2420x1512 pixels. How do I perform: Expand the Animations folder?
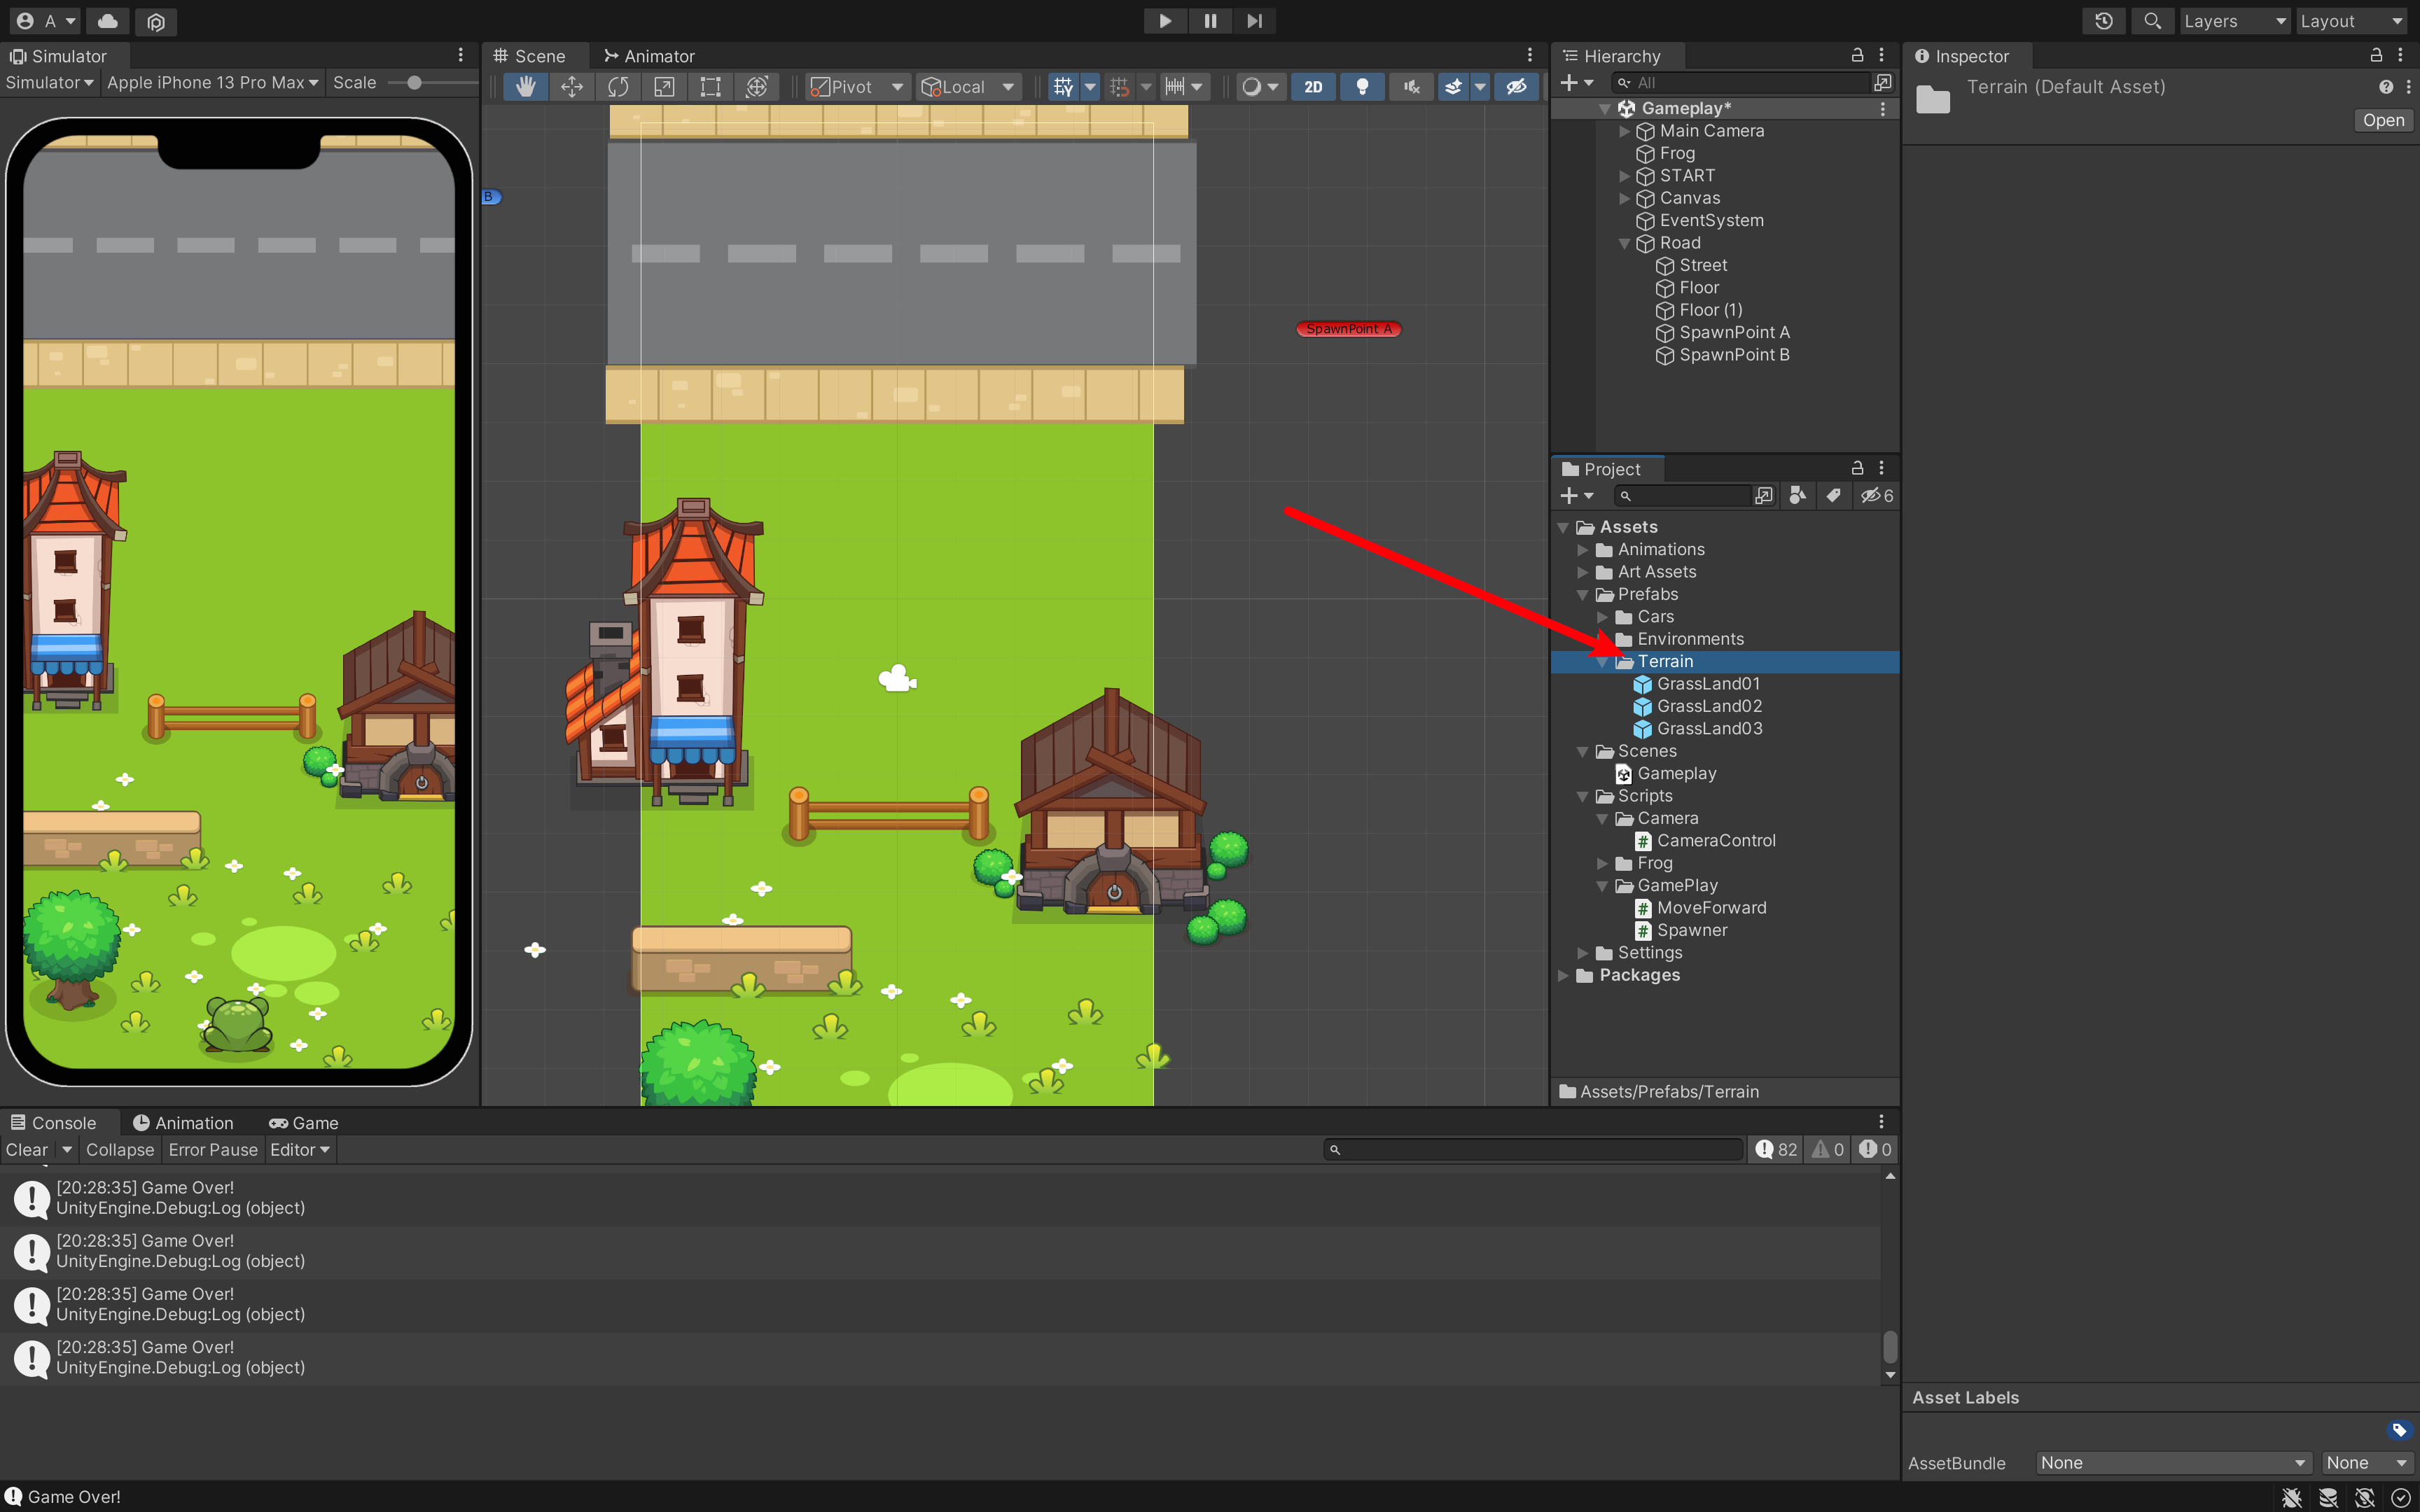pyautogui.click(x=1582, y=550)
